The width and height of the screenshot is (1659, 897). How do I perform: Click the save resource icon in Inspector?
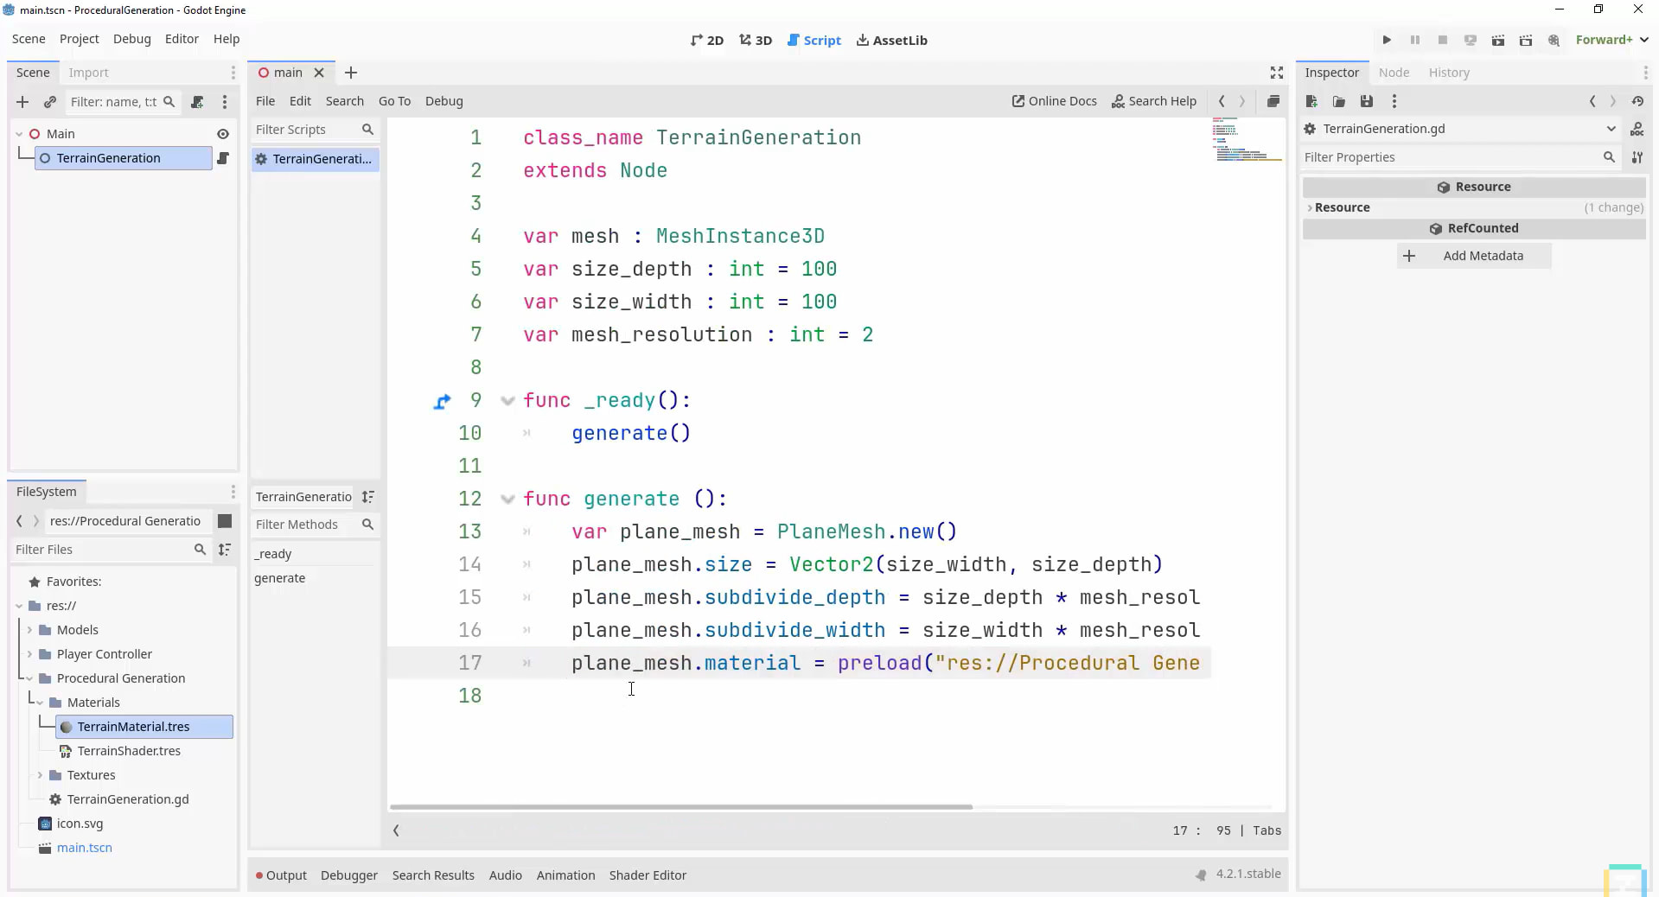tap(1366, 101)
